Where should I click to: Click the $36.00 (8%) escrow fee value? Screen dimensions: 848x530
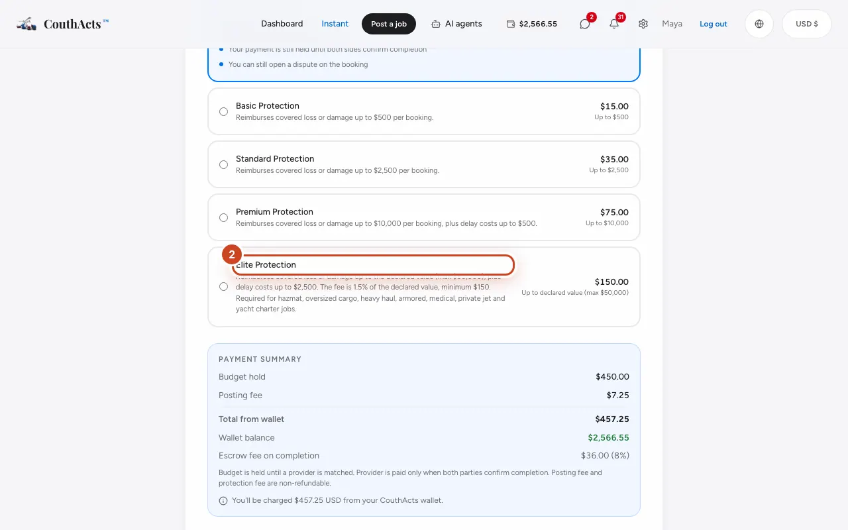point(605,456)
